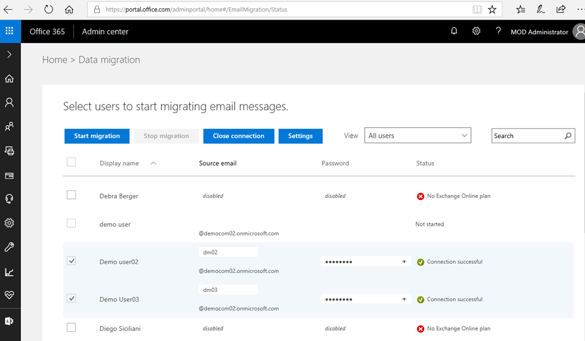Refresh the browser page

[x=49, y=9]
